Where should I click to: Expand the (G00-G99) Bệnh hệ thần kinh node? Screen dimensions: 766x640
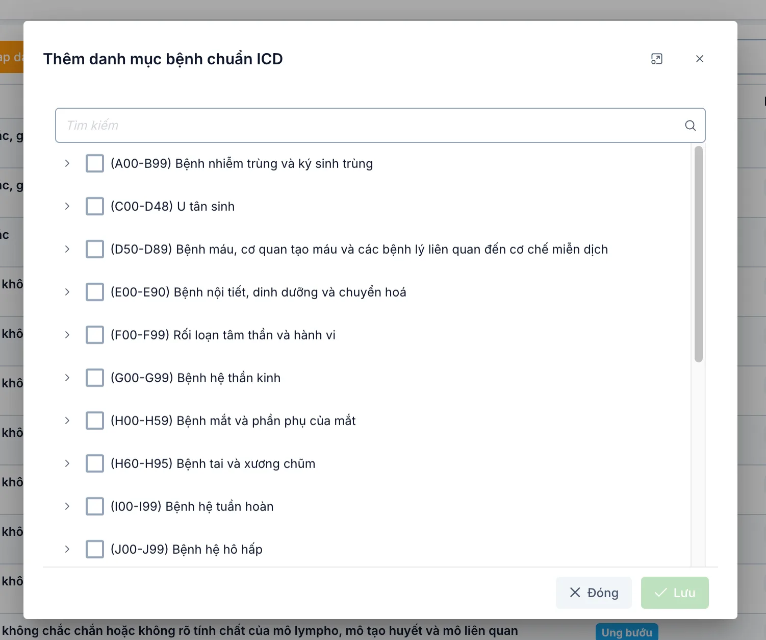tap(67, 378)
